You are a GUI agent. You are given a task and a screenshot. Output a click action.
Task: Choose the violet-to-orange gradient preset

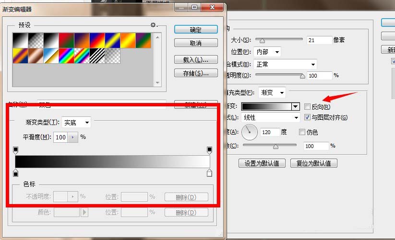tap(82, 40)
